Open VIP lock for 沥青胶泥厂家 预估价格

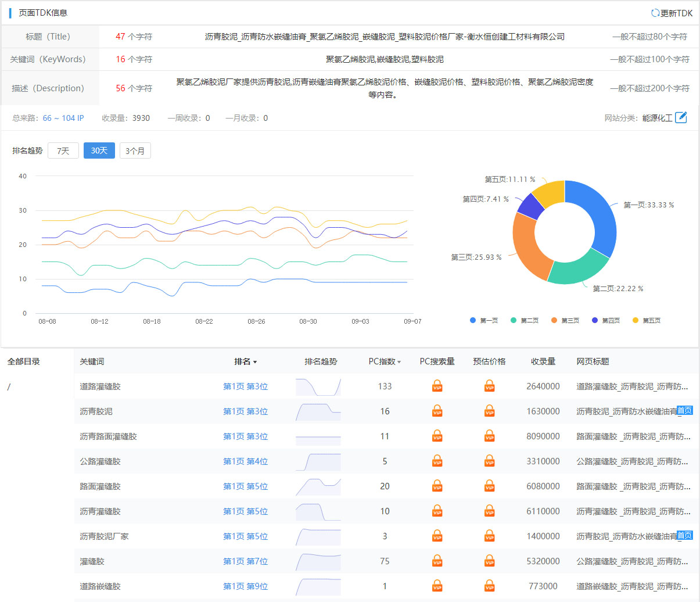[x=489, y=536]
